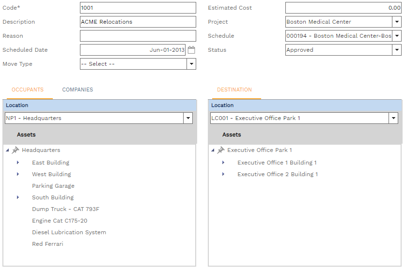Open the Project dropdown list
Image resolution: width=405 pixels, height=271 pixels.
[x=397, y=22]
